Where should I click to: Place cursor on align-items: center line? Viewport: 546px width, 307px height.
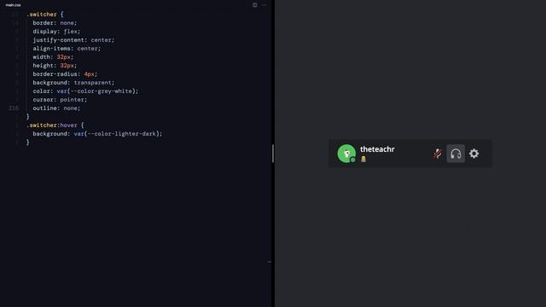tap(67, 49)
